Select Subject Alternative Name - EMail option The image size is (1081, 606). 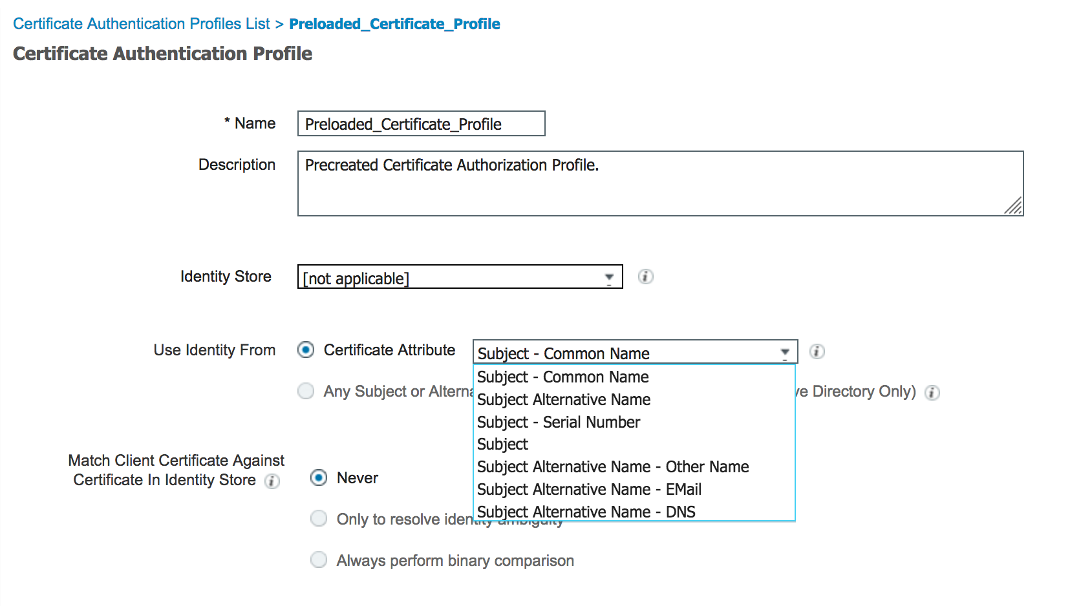coord(589,490)
